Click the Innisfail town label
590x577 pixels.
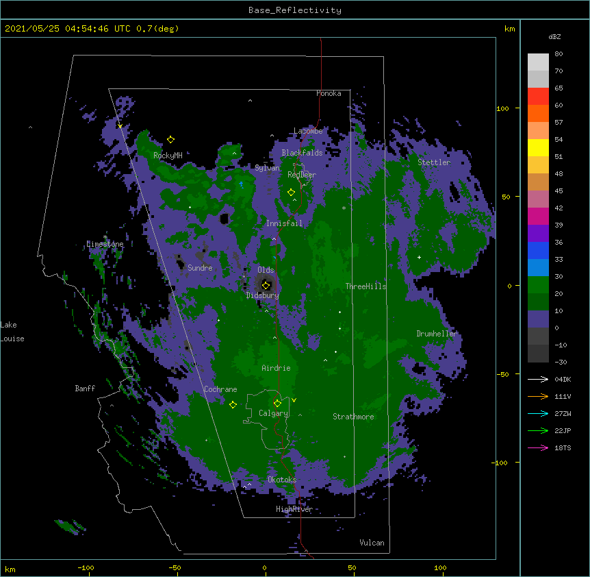[x=284, y=223]
